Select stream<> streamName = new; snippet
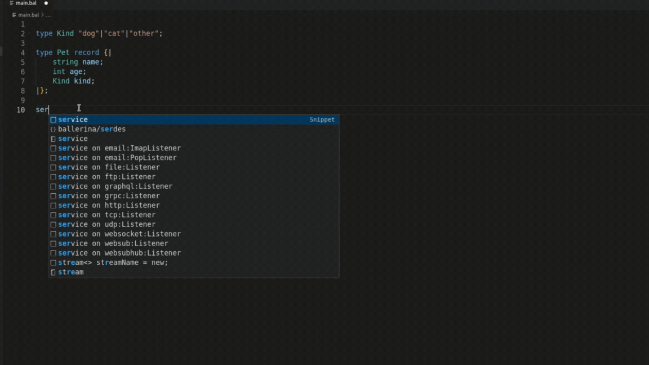Screen dimensions: 649x365 [194, 262]
